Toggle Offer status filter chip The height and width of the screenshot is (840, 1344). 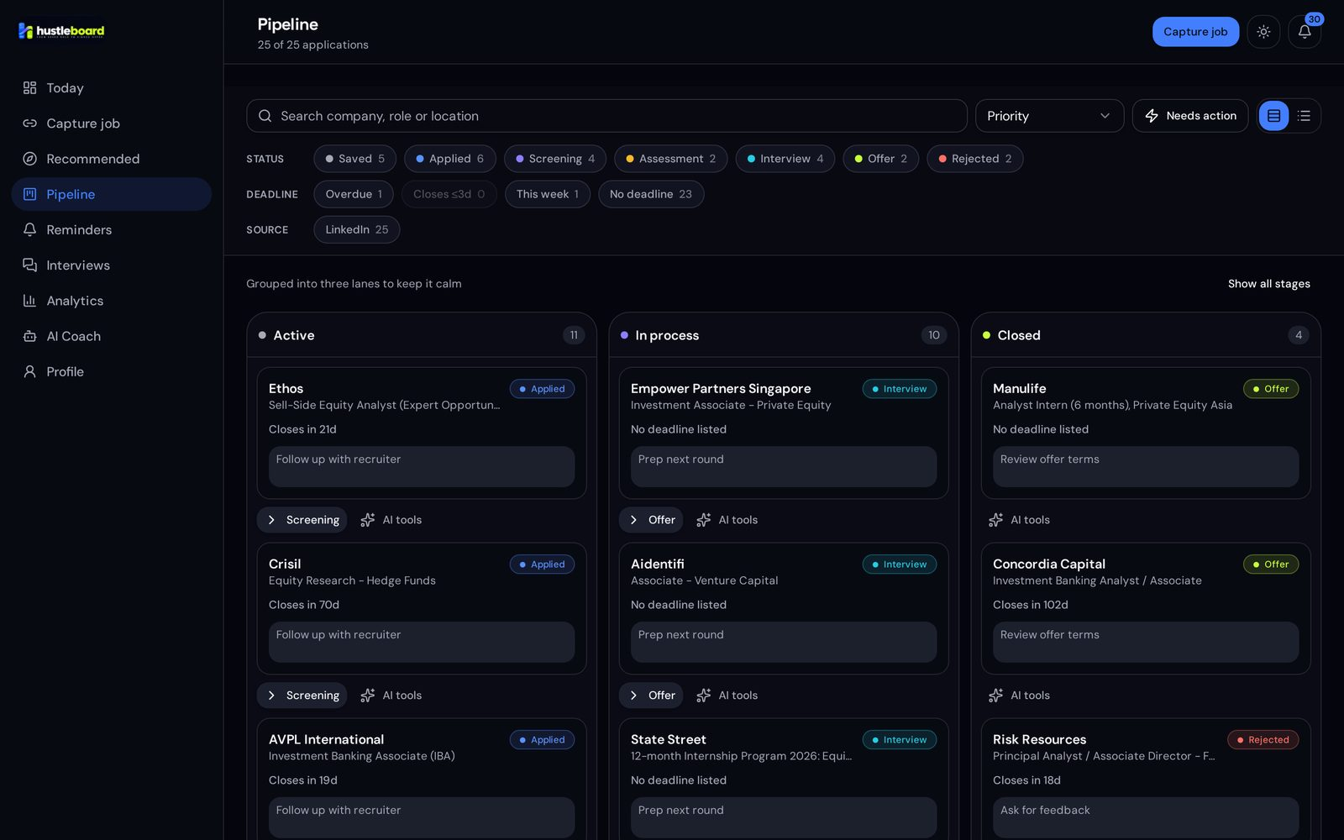880,159
